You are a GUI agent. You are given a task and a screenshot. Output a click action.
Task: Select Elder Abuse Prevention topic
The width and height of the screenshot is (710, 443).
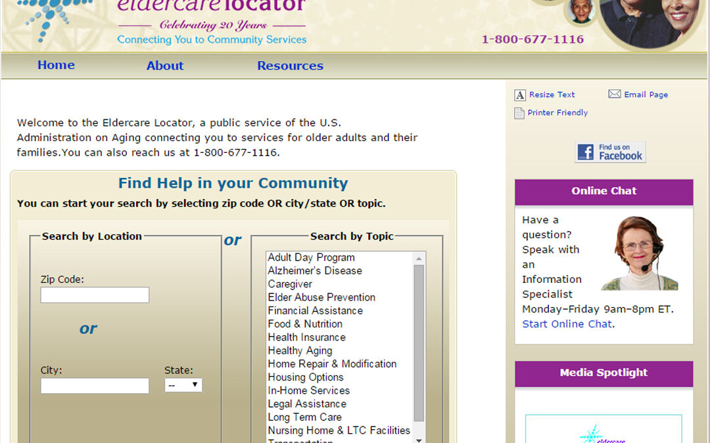(321, 297)
